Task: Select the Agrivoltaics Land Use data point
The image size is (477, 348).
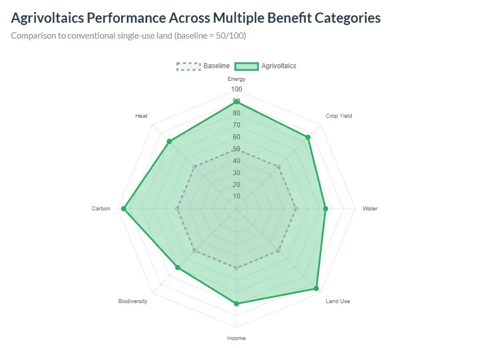Action: 316,289
